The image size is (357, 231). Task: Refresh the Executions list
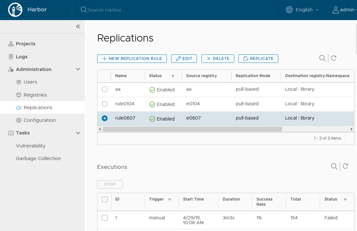(x=345, y=166)
